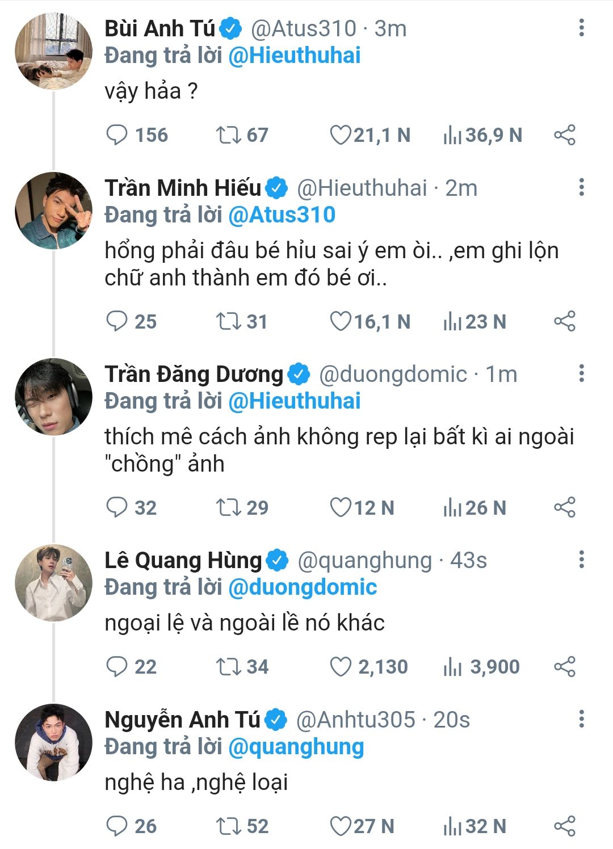Share Nguyễn Anh Tú's tweet
This screenshot has width=613, height=849.
coord(564,826)
